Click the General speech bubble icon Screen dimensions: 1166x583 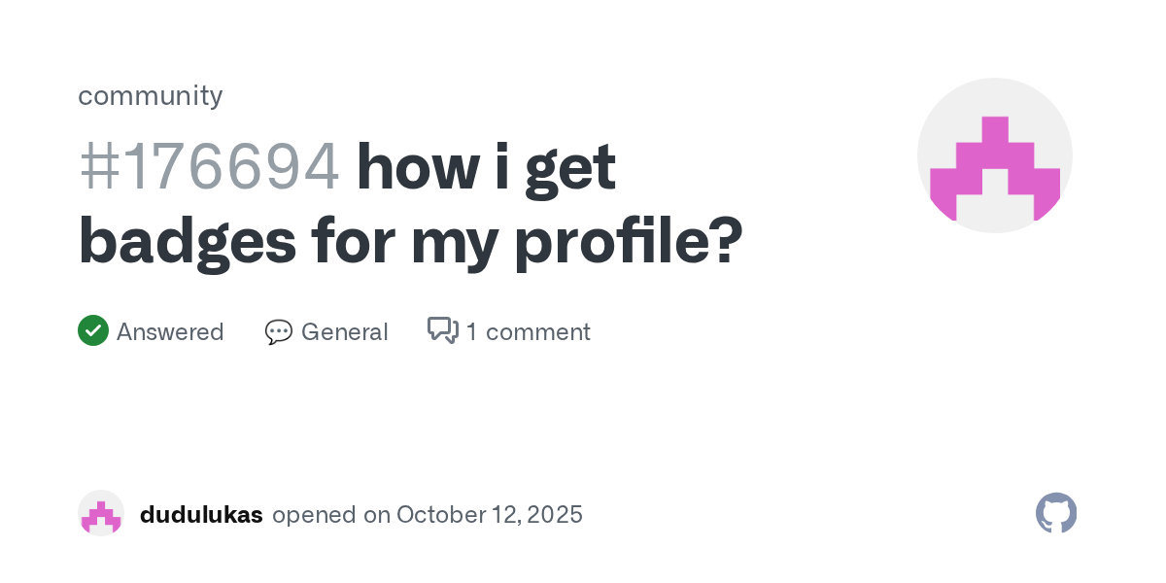click(x=279, y=332)
